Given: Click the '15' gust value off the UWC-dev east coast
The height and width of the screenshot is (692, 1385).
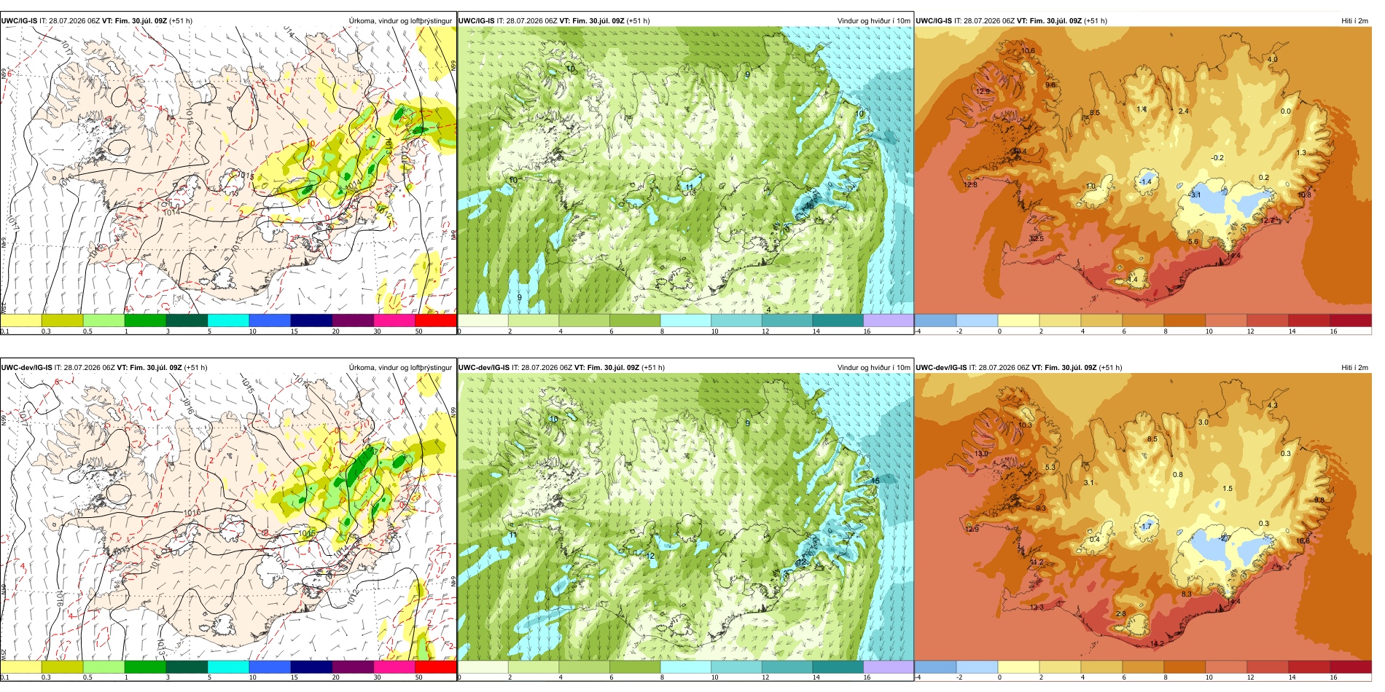Looking at the screenshot, I should pos(875,480).
